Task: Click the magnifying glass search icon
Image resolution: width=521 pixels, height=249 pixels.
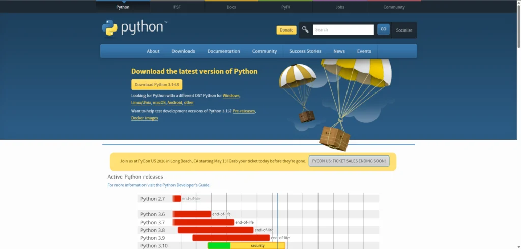Action: tap(305, 29)
